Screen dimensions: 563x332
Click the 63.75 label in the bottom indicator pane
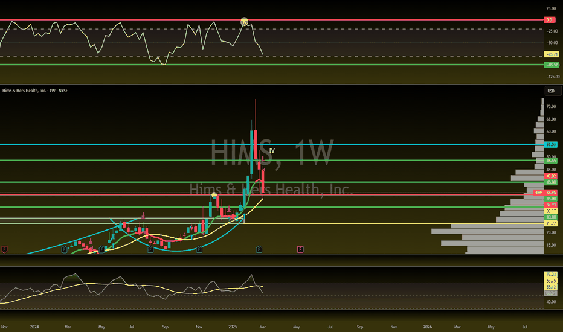click(x=551, y=281)
